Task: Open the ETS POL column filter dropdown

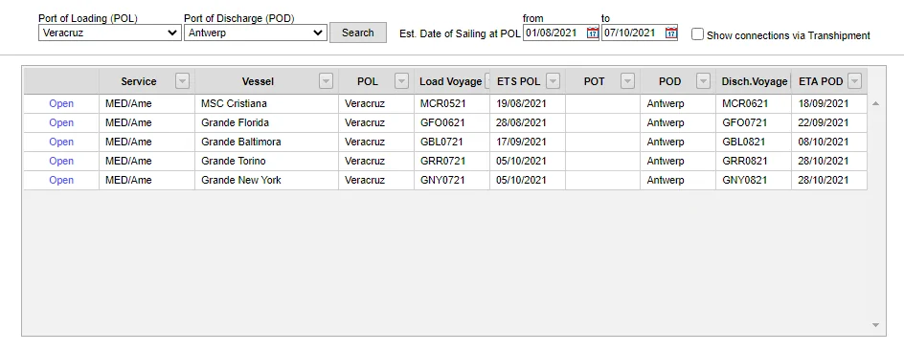Action: tap(553, 81)
